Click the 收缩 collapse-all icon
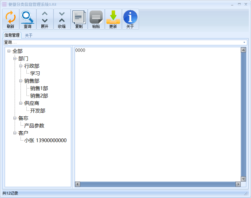Viewport: 251px width, 198px height. [x=62, y=17]
